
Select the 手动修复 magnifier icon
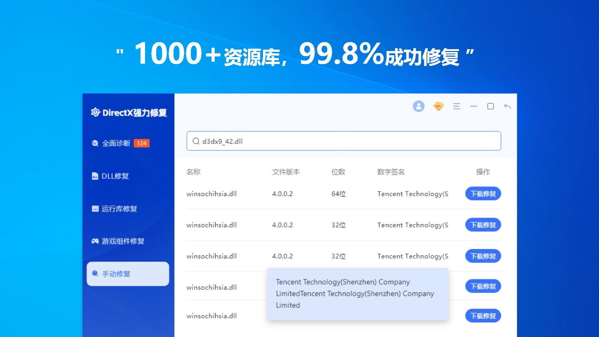(x=95, y=274)
